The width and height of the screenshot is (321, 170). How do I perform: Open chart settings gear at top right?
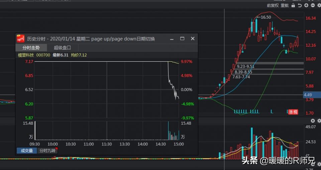point(319,5)
